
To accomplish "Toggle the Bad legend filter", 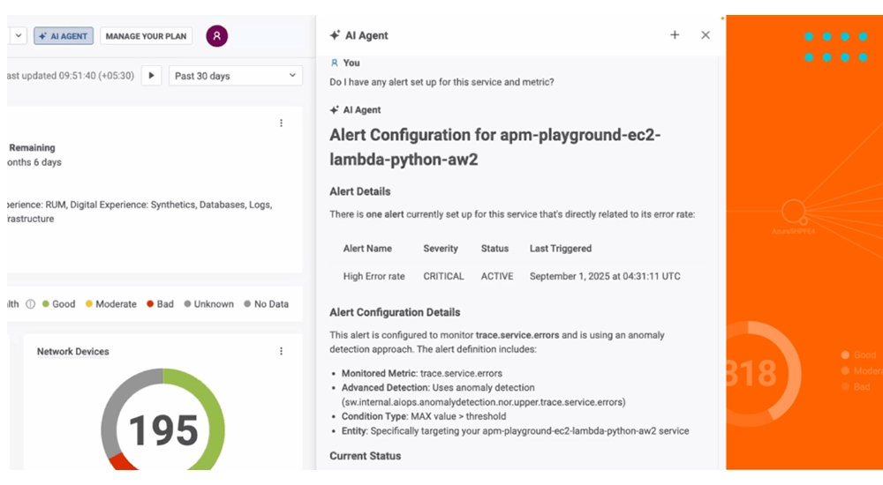I will click(160, 304).
